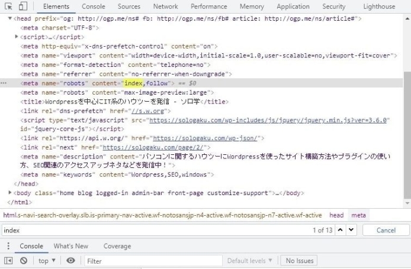This screenshot has height=269, width=411.
Task: Open the //s.w.org dns-prefetch link
Action: coord(147,111)
